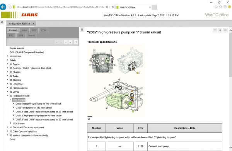Click the help question mark in content pane
232x151 pixels.
pyautogui.click(x=215, y=30)
